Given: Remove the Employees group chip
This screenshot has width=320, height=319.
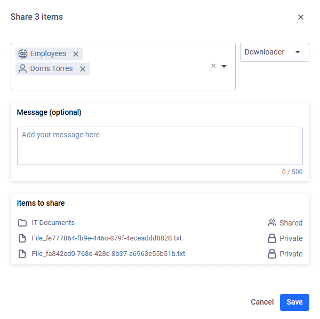Looking at the screenshot, I should [76, 54].
